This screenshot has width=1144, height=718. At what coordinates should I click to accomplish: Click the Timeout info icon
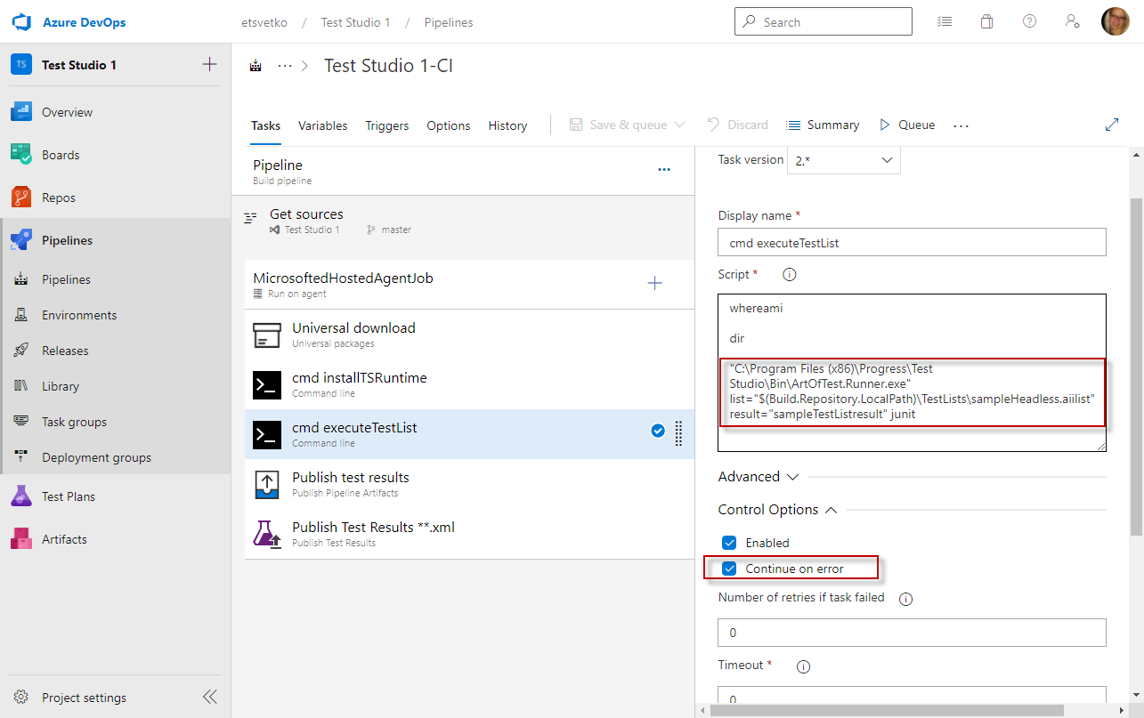[x=802, y=666]
